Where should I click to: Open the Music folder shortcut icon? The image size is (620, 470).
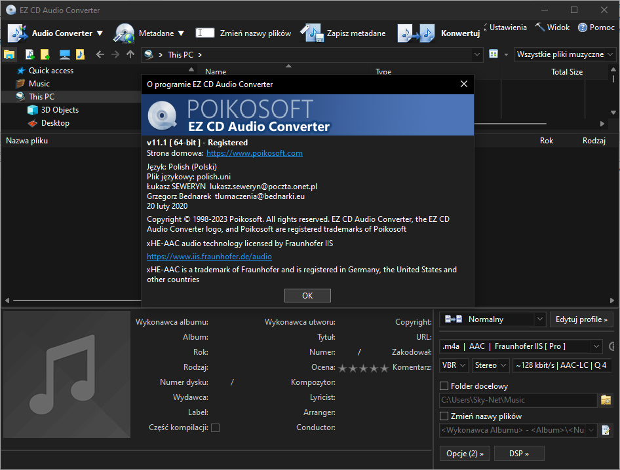coord(80,54)
